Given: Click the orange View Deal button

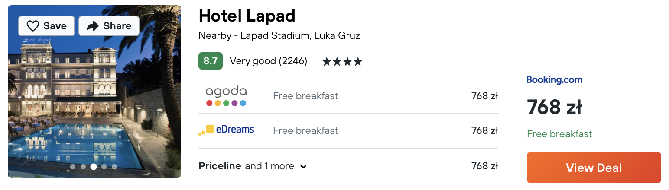Looking at the screenshot, I should [594, 168].
